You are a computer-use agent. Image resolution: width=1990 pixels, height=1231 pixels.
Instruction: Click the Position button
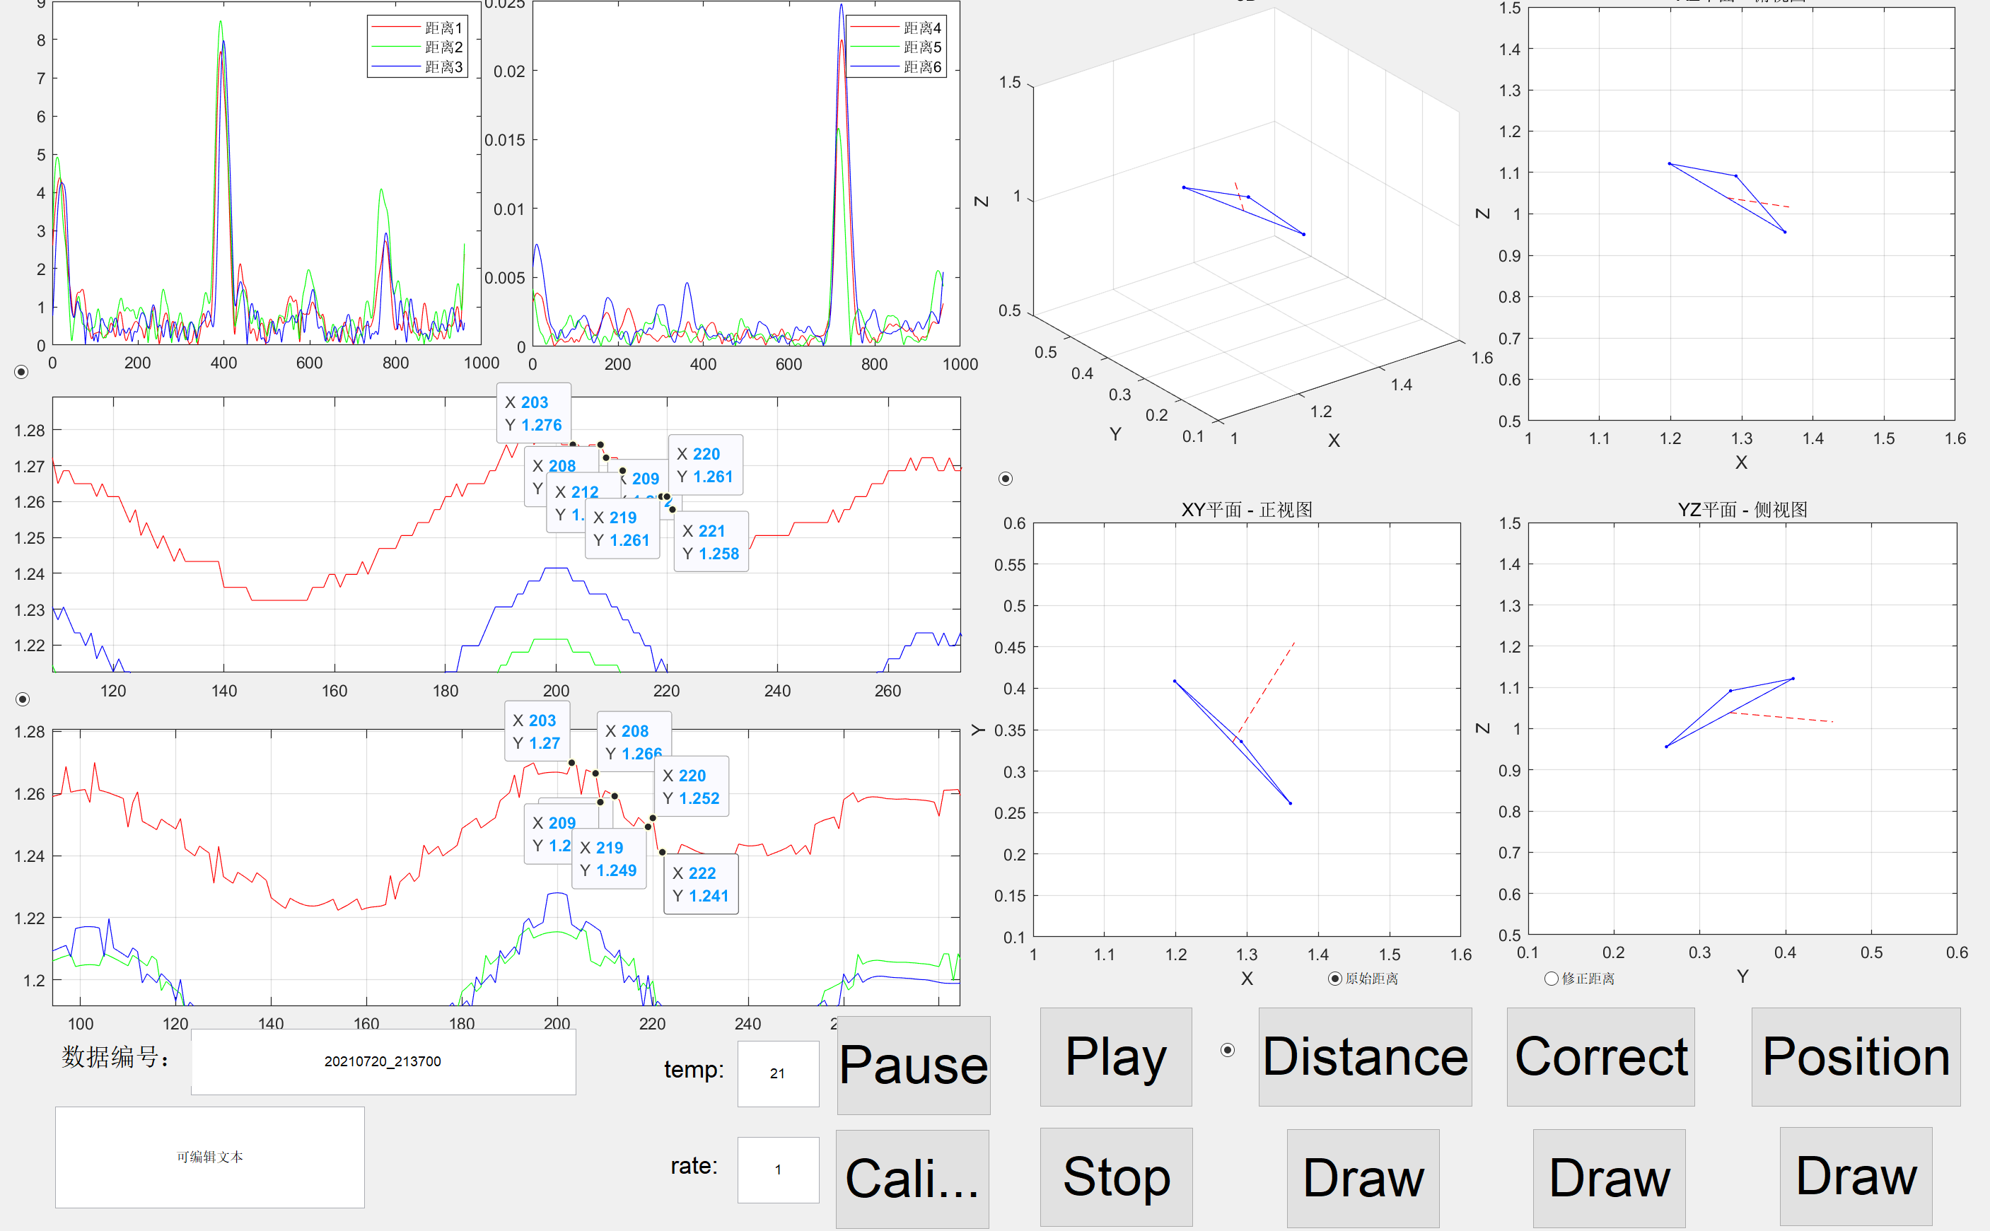(x=1855, y=1057)
